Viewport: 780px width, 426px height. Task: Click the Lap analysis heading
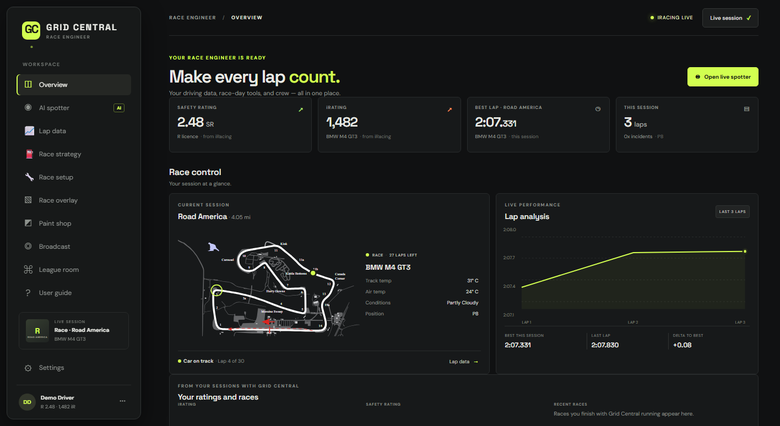point(527,216)
